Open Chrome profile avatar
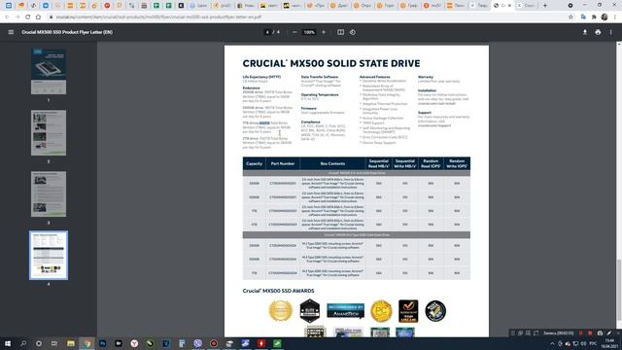622x350 pixels. click(x=605, y=17)
